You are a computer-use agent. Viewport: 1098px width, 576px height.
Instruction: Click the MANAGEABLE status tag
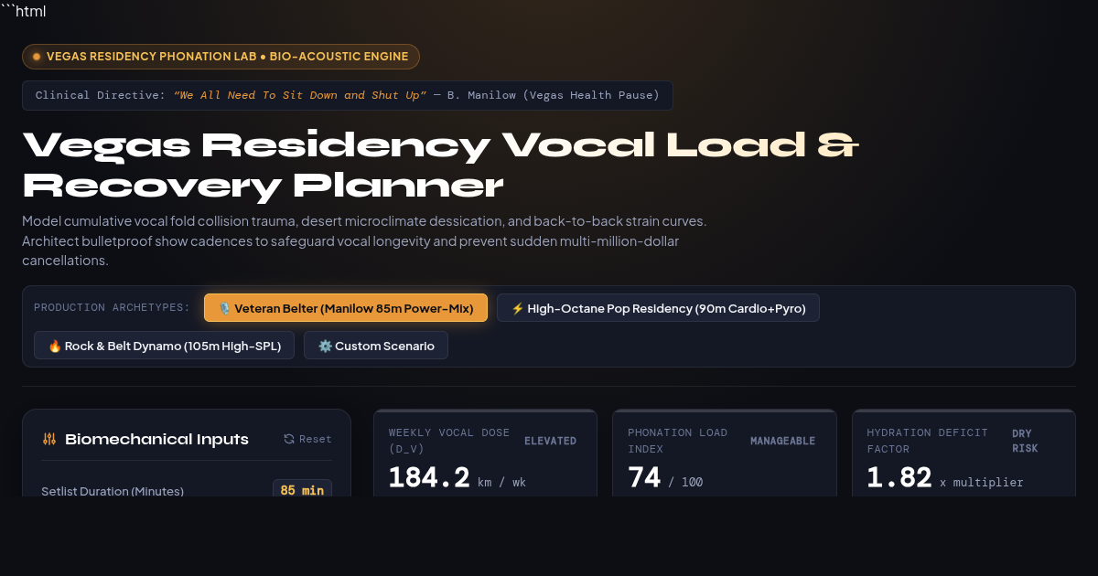click(782, 441)
